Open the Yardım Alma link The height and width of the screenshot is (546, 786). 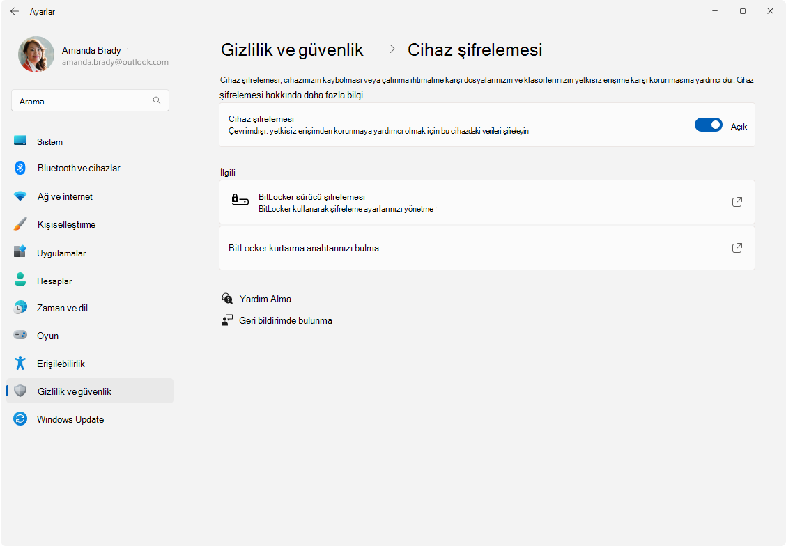click(x=265, y=299)
